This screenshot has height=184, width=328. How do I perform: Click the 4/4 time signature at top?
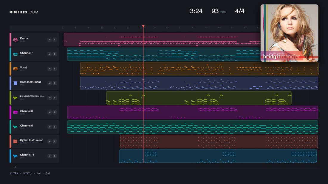240,11
